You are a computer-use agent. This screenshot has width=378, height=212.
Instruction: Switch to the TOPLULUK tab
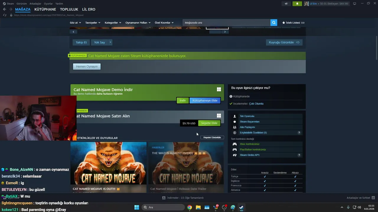pyautogui.click(x=69, y=9)
